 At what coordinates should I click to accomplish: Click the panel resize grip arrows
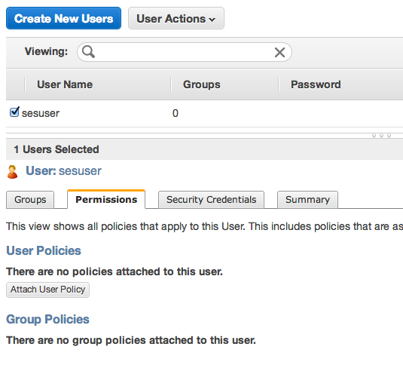point(381,136)
